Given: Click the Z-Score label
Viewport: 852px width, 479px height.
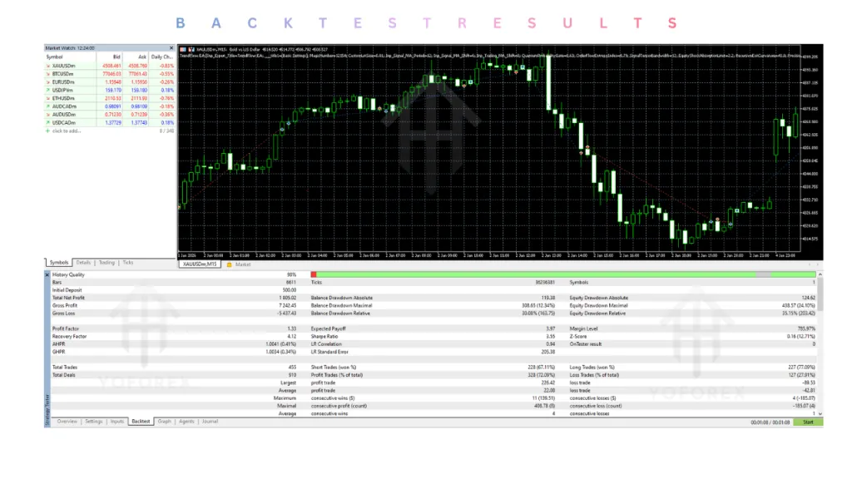Looking at the screenshot, I should [x=578, y=336].
